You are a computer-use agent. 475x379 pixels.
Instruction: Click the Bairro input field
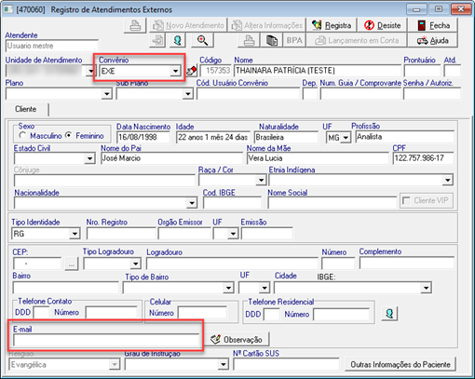point(65,288)
